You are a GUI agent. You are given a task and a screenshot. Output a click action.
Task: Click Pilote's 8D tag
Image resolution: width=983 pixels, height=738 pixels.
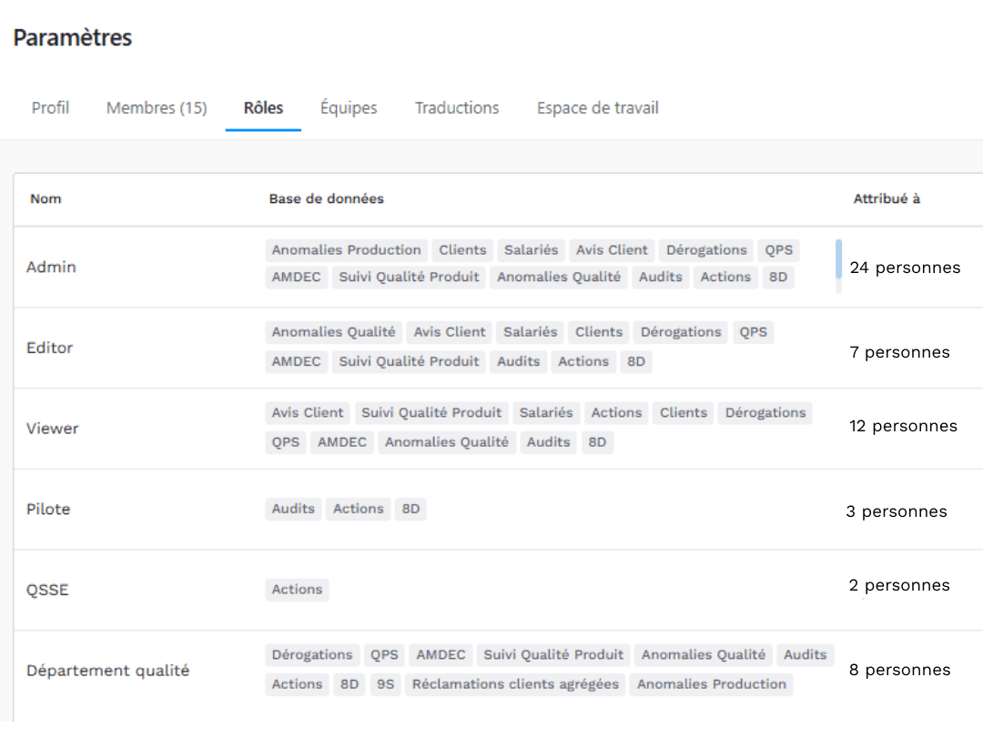pyautogui.click(x=410, y=510)
